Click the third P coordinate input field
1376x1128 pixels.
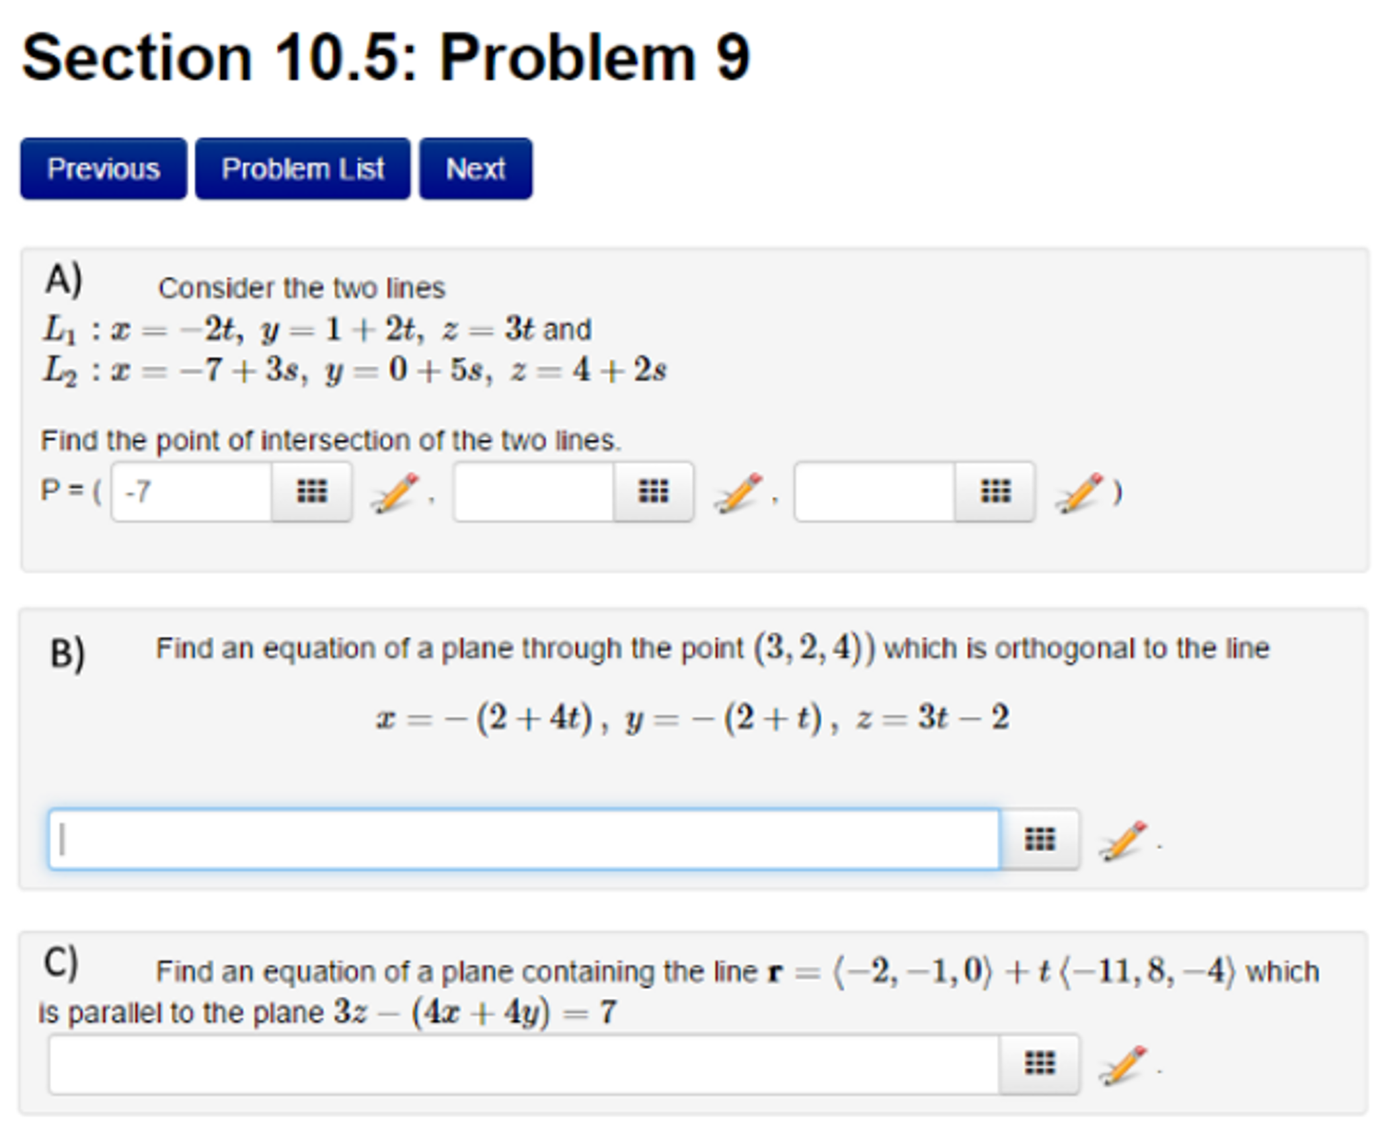click(874, 491)
